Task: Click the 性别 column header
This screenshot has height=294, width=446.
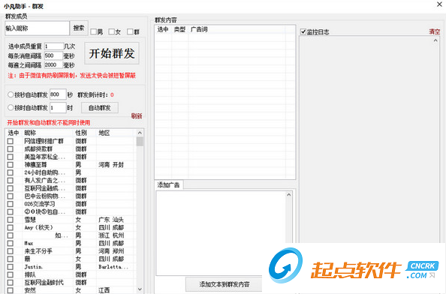Action: [x=85, y=133]
